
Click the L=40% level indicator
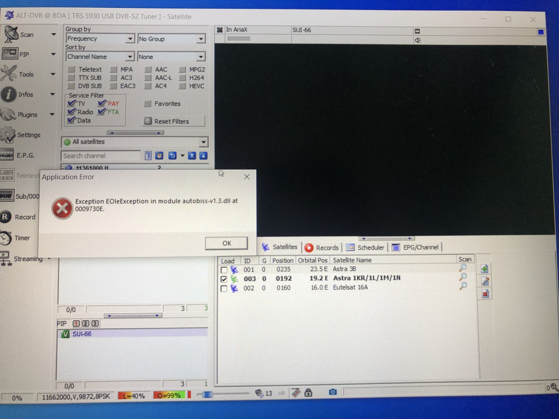click(134, 396)
